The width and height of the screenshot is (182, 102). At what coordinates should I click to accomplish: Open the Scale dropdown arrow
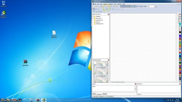point(155,7)
